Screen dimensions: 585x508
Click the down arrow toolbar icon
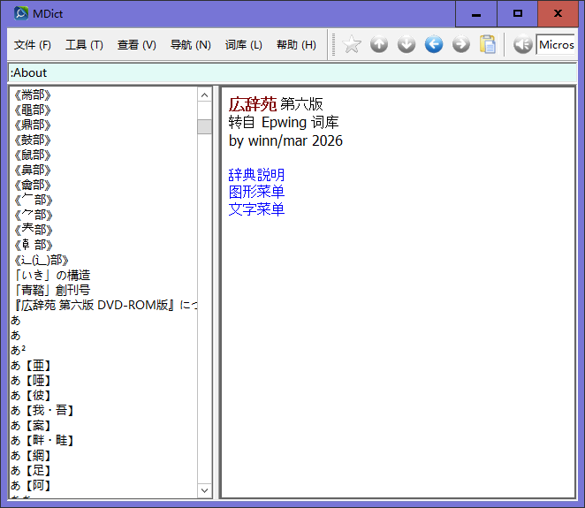click(406, 44)
